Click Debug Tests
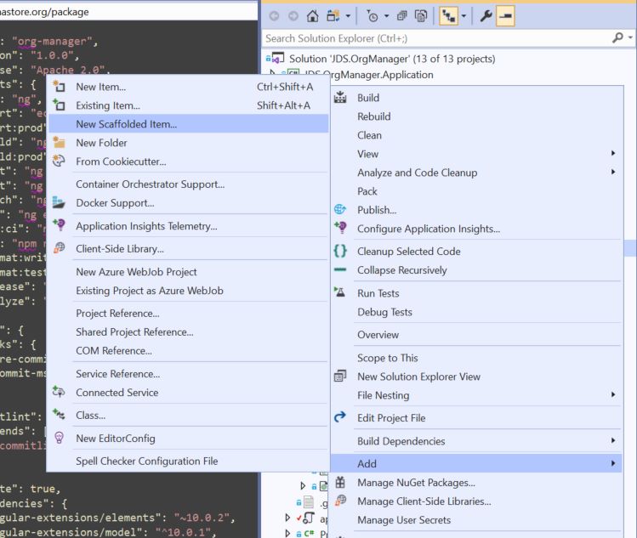Image resolution: width=637 pixels, height=538 pixels. (x=476, y=312)
